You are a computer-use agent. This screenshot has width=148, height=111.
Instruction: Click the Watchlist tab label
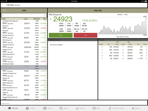coord(15,108)
